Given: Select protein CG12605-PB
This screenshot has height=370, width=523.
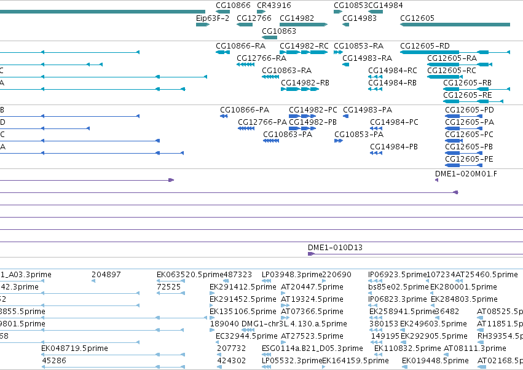Looking at the screenshot, I should tap(469, 147).
